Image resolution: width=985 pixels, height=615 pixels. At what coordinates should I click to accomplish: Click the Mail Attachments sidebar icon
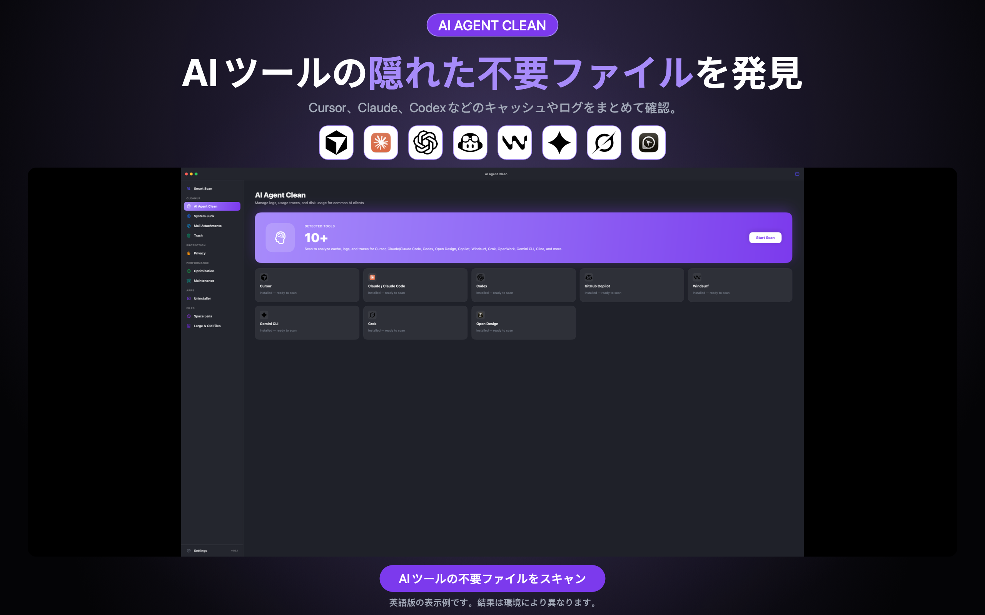click(189, 226)
